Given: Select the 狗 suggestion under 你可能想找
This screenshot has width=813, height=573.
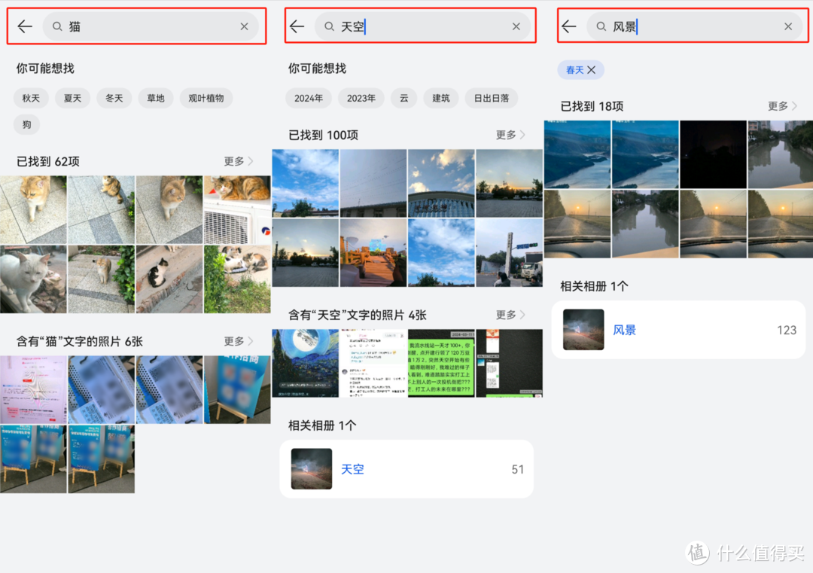Looking at the screenshot, I should pos(26,124).
